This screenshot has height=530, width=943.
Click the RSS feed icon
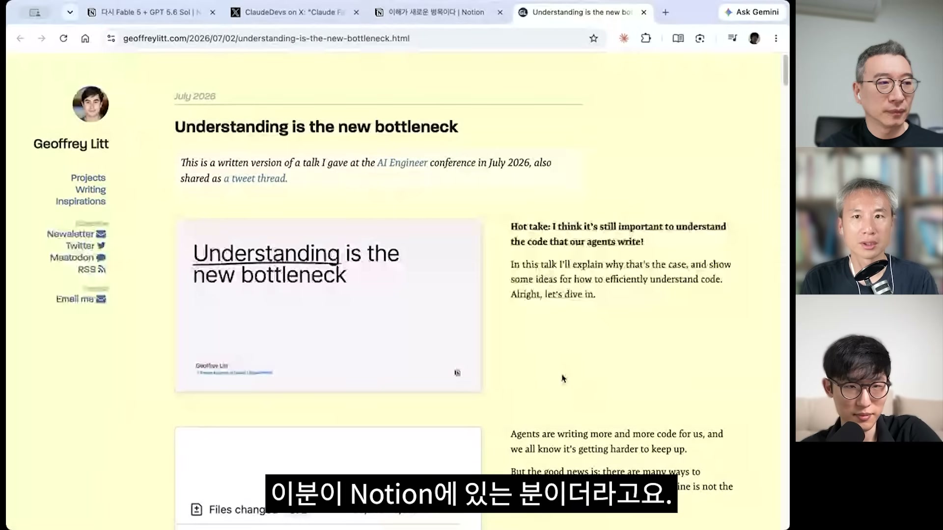[x=102, y=269]
